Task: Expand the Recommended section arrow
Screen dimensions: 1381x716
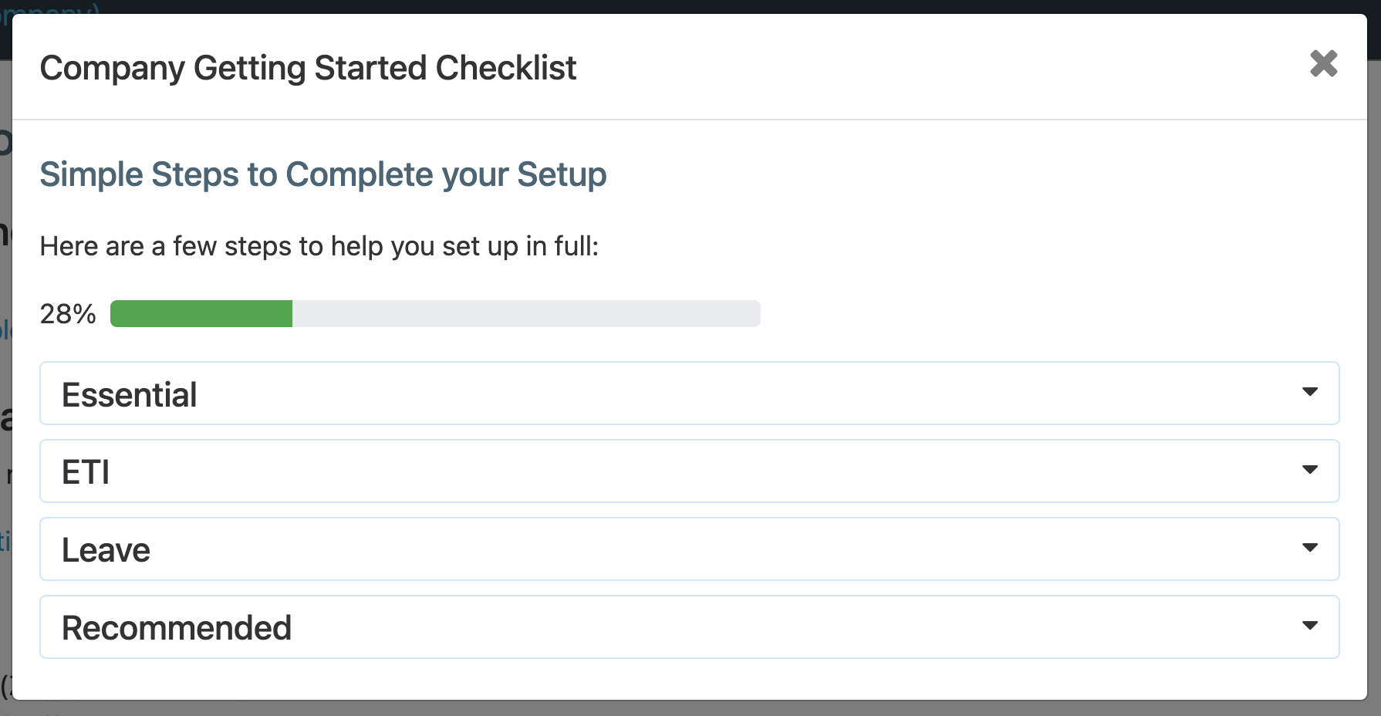Action: [x=1309, y=626]
